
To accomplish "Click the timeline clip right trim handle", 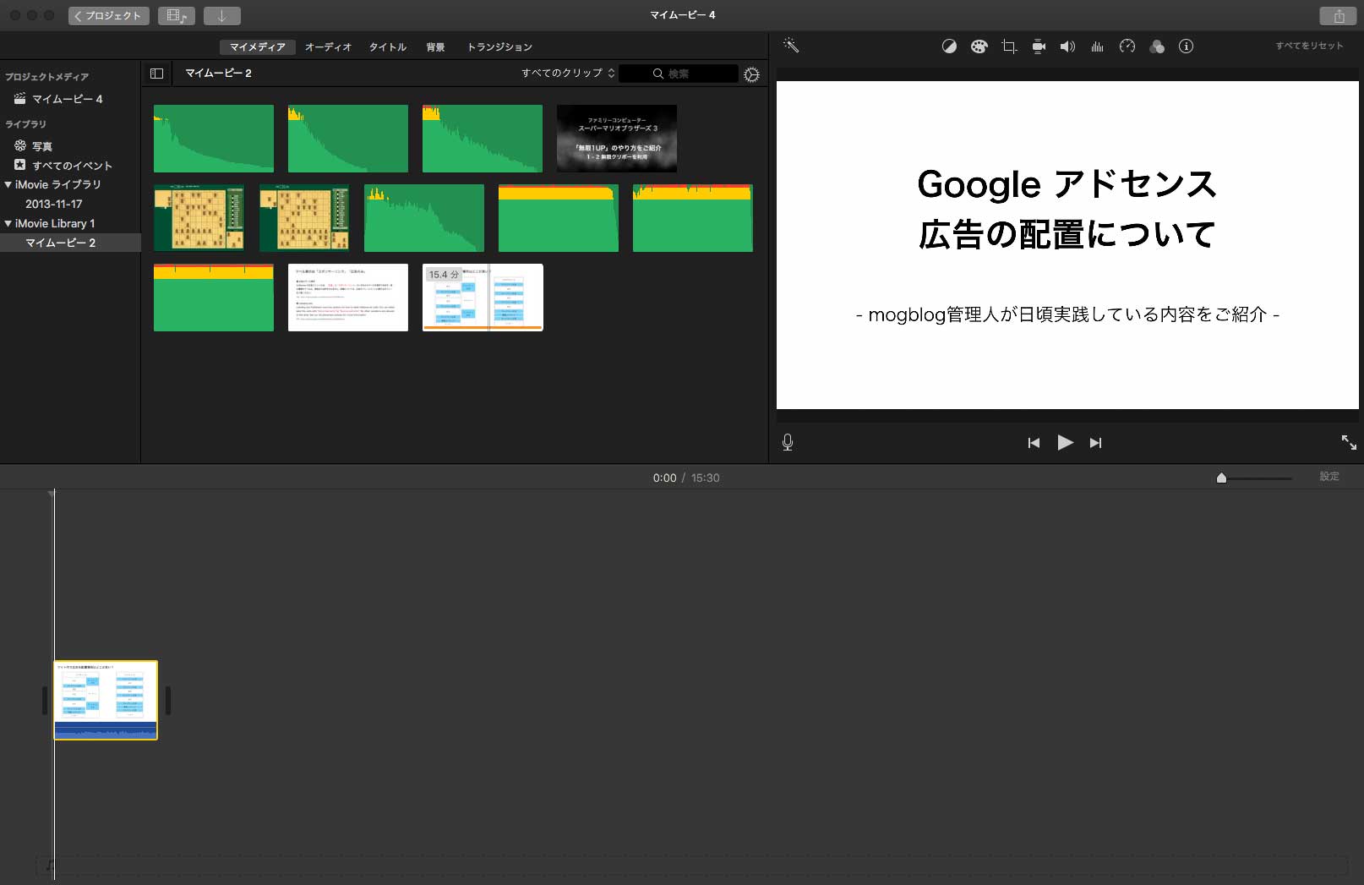I will 168,701.
